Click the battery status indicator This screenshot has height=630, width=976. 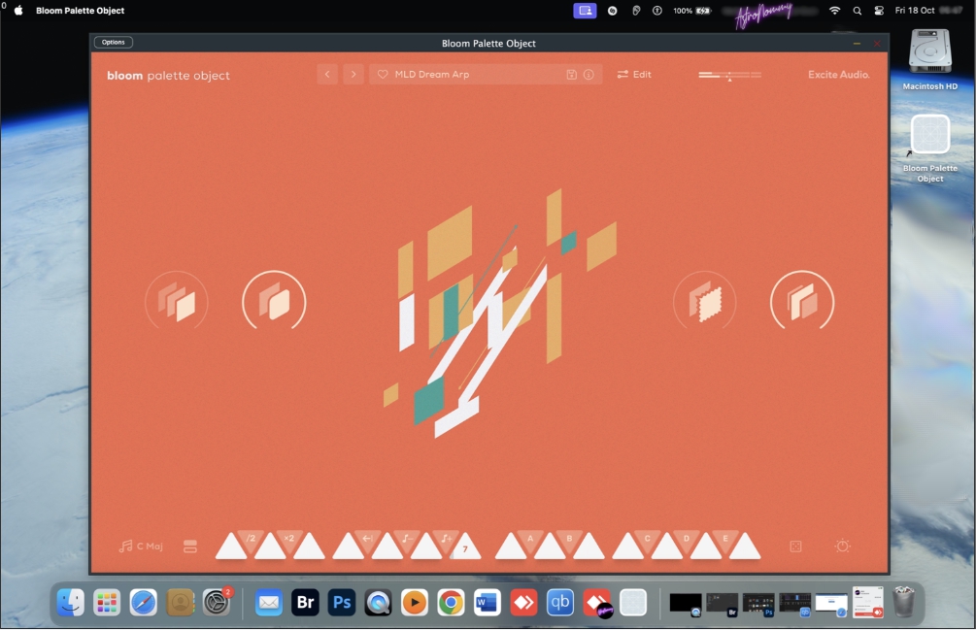click(x=692, y=11)
